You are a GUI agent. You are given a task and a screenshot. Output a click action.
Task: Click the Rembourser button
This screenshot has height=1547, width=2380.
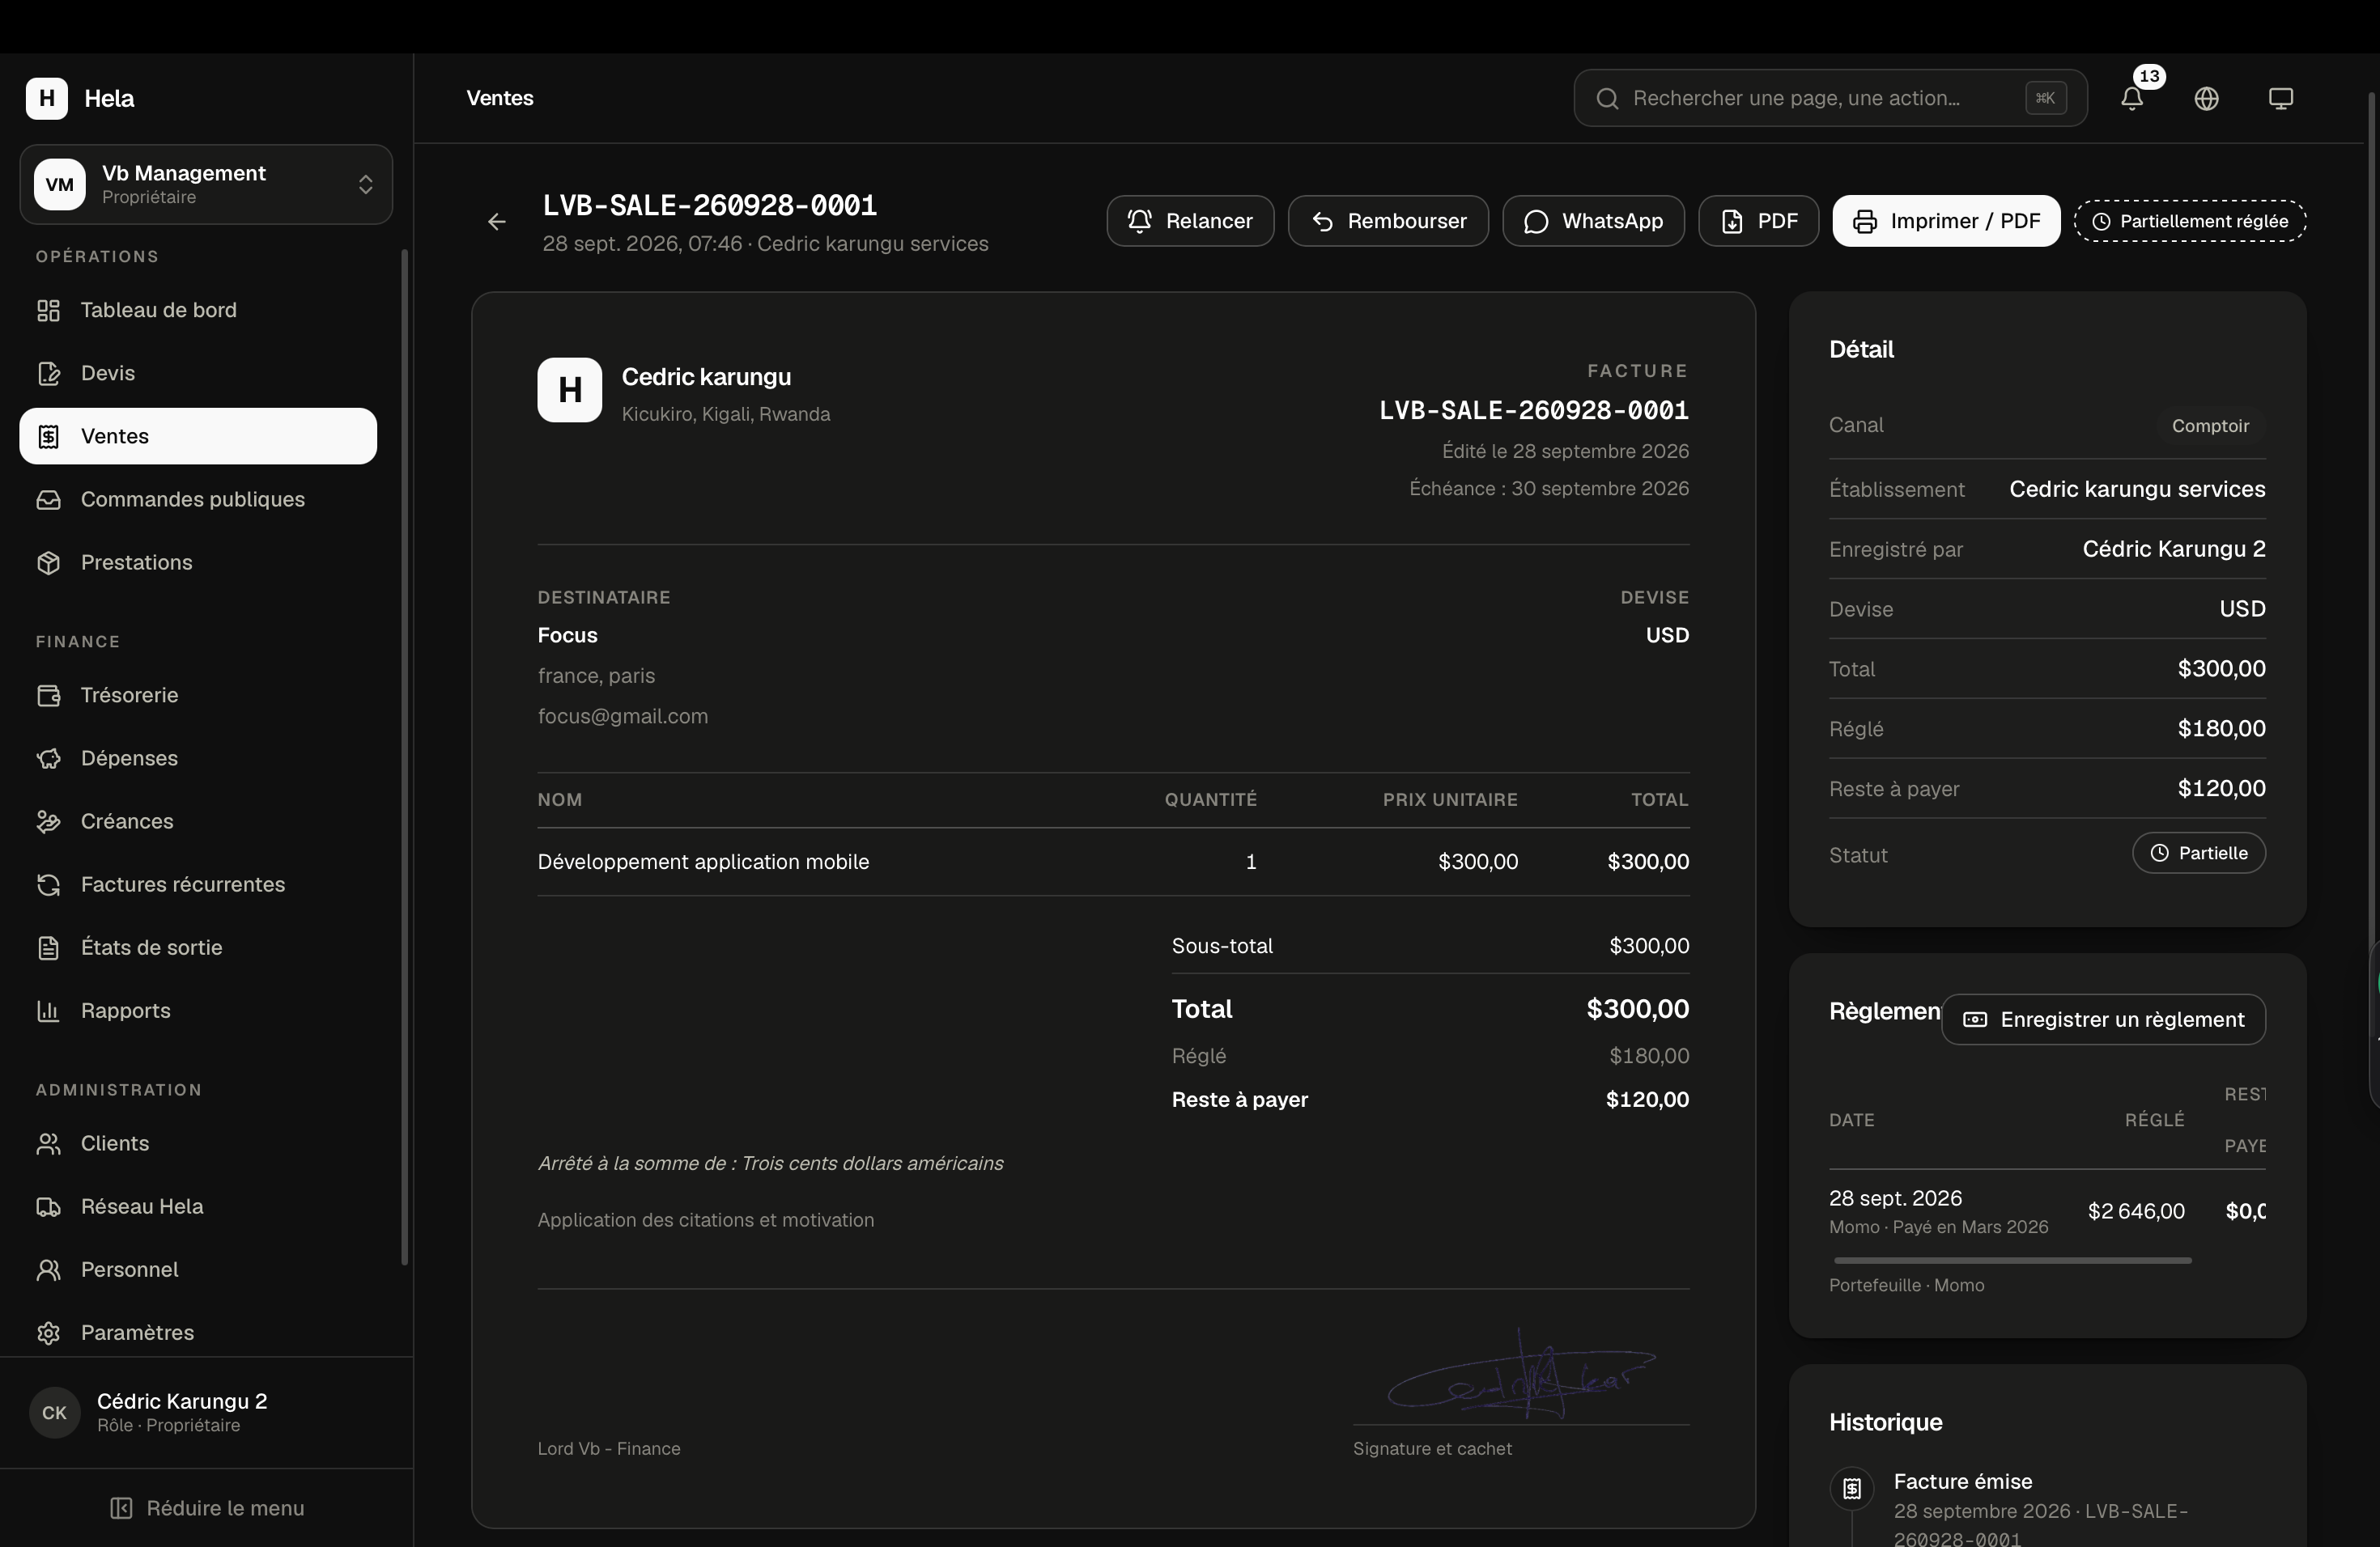pos(1388,221)
